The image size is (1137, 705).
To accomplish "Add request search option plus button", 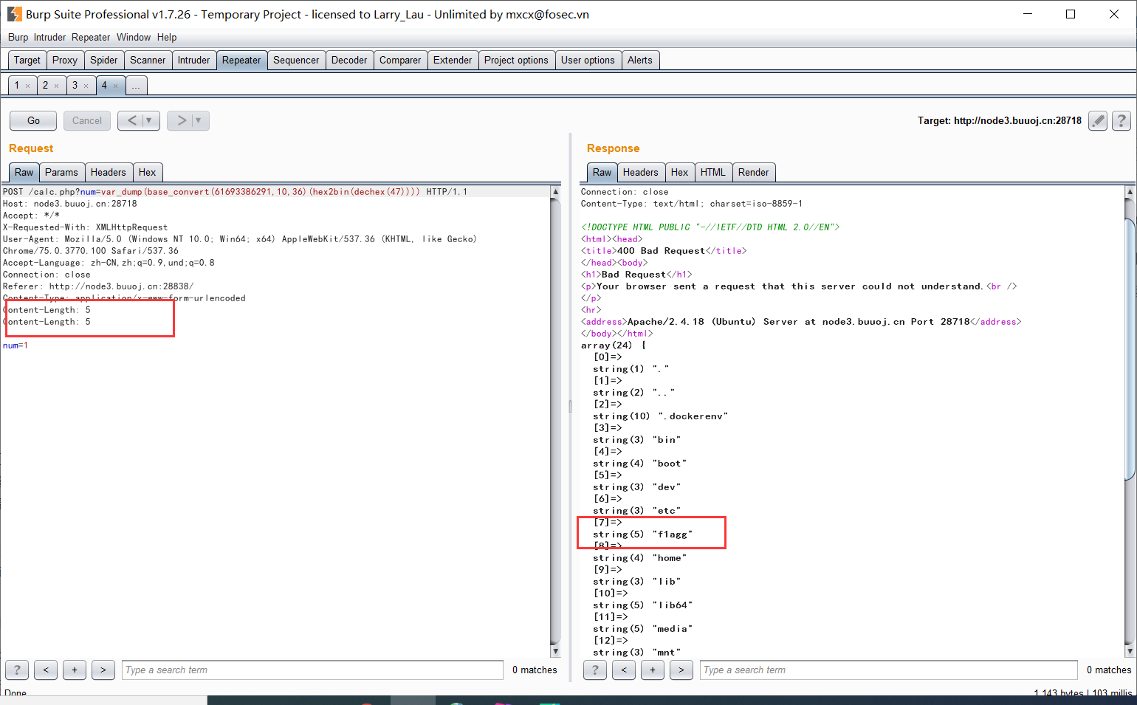I will coord(75,670).
